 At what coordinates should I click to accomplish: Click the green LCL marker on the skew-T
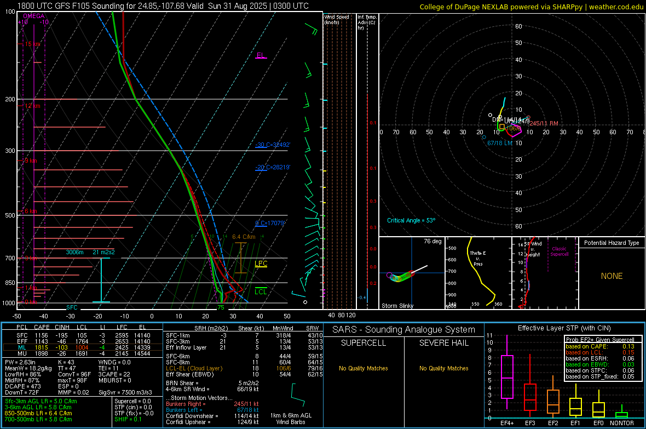[x=261, y=291]
